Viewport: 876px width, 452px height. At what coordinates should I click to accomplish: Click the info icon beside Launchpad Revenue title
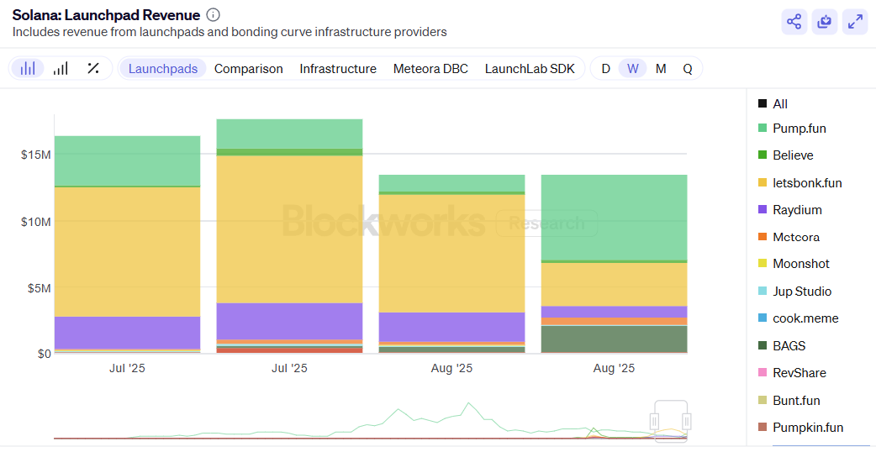click(213, 15)
